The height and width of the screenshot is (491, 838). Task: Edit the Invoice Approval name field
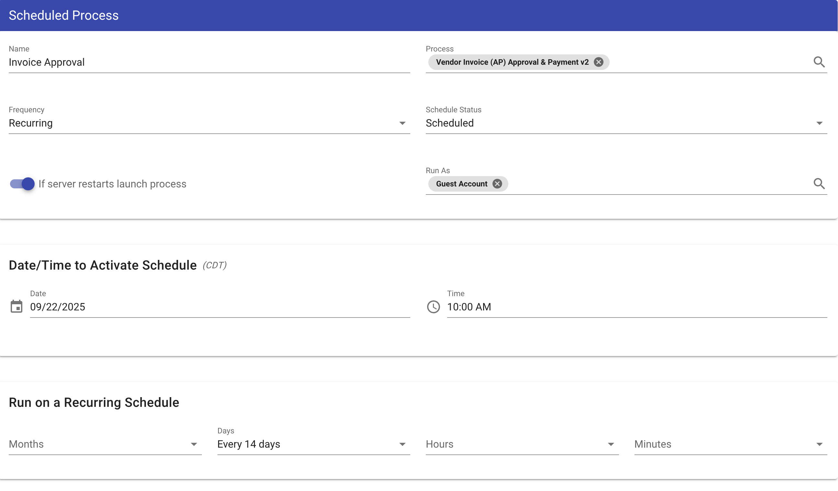coord(133,62)
